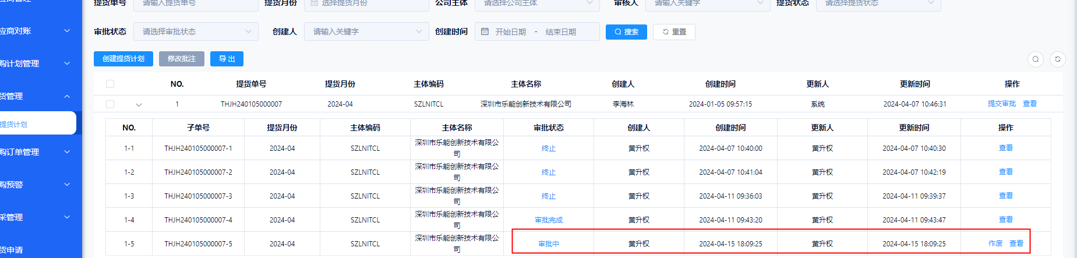The width and height of the screenshot is (1077, 258).
Task: Click the calendar icon in 创建时间 field
Action: point(485,31)
